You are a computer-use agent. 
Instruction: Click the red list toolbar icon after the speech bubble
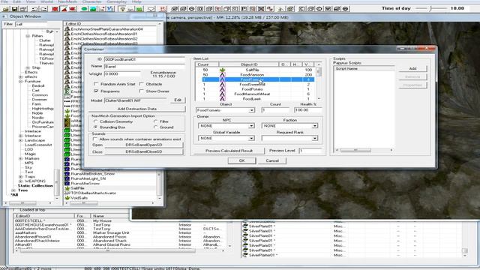click(163, 9)
